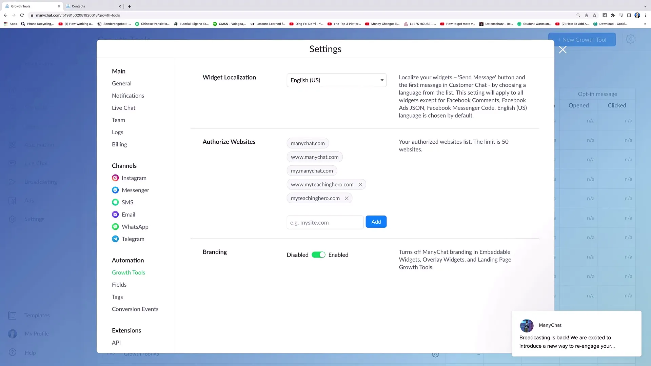Click the Opened column header in background table
The height and width of the screenshot is (366, 651).
pyautogui.click(x=578, y=105)
